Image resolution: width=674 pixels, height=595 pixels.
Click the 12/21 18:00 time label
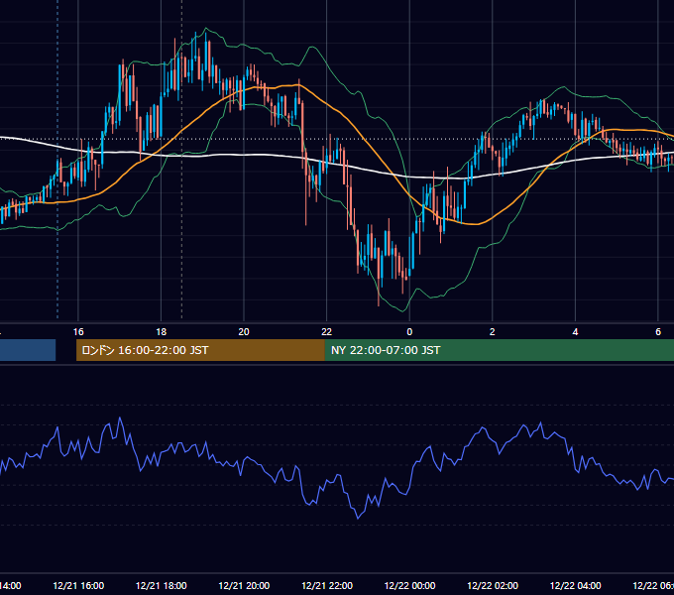point(162,585)
